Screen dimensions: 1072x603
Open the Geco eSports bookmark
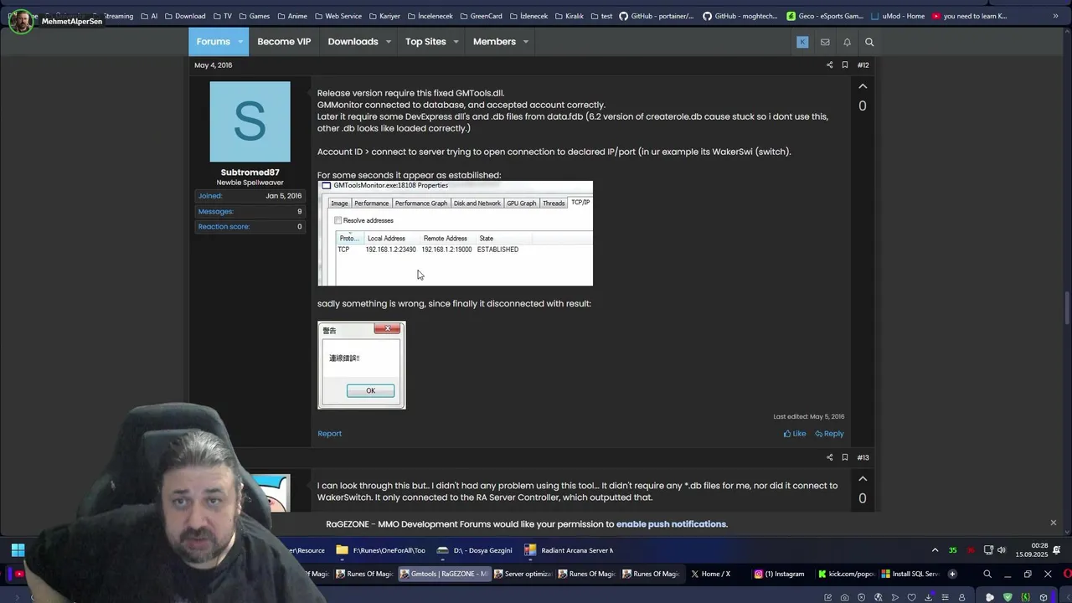pos(825,16)
